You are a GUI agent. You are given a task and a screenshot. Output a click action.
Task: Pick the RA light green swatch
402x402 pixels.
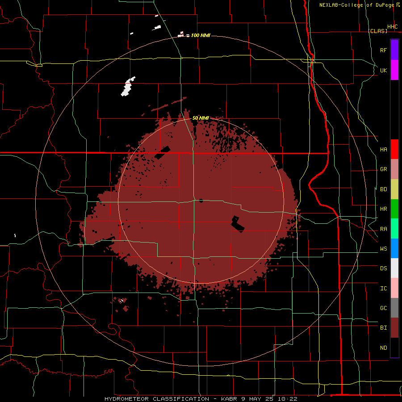[x=394, y=229]
